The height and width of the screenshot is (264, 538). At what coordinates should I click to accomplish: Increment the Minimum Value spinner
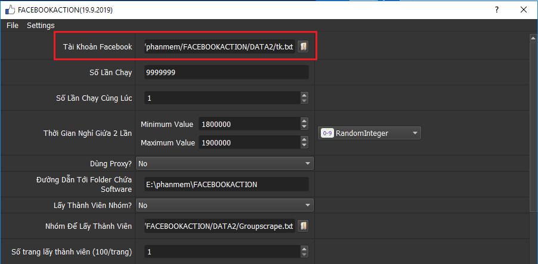[x=304, y=122]
